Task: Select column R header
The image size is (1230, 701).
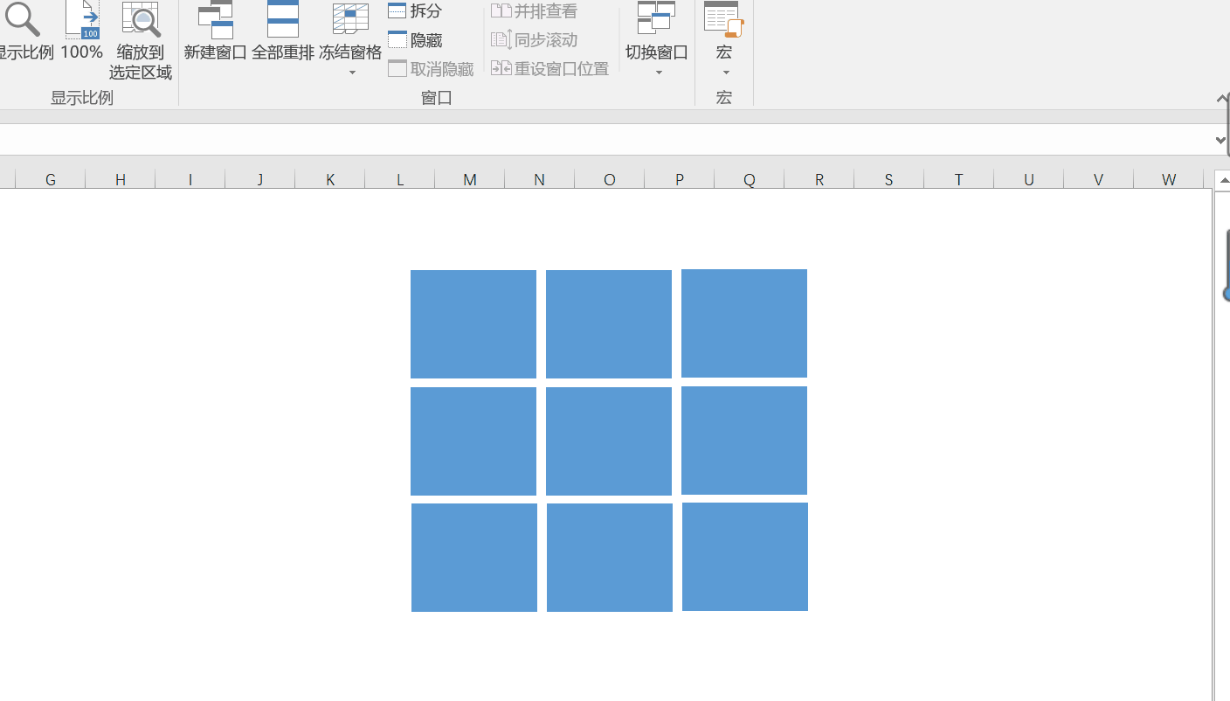Action: [819, 179]
